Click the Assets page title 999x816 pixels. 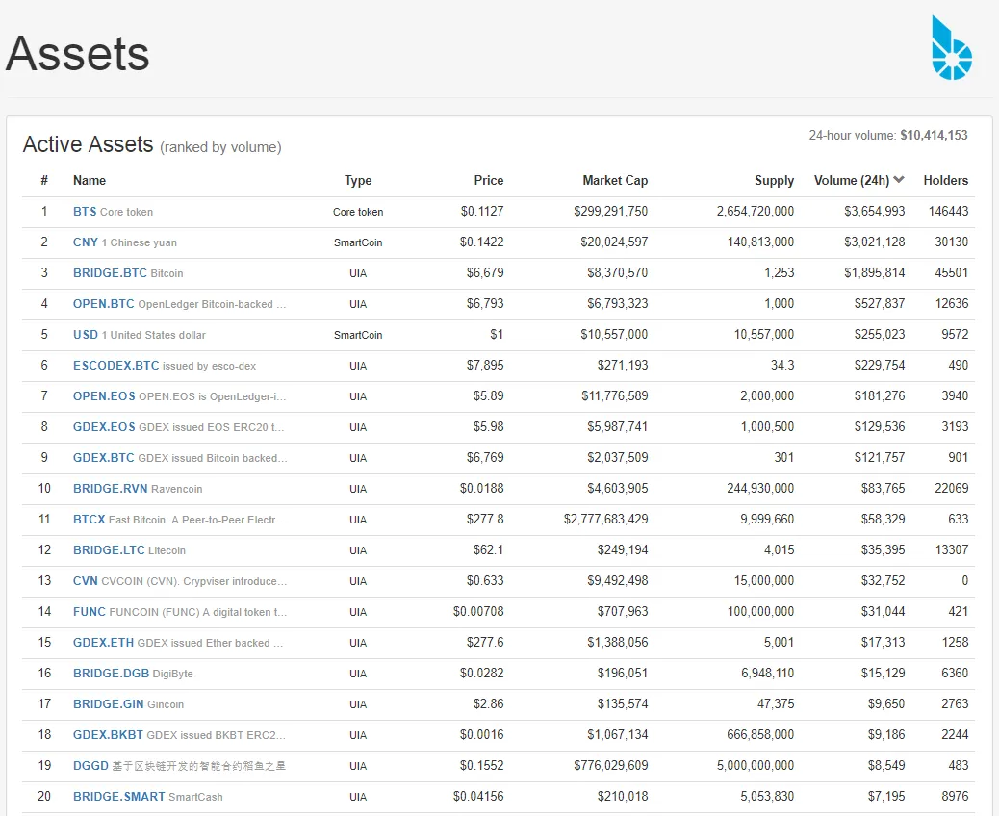(78, 54)
